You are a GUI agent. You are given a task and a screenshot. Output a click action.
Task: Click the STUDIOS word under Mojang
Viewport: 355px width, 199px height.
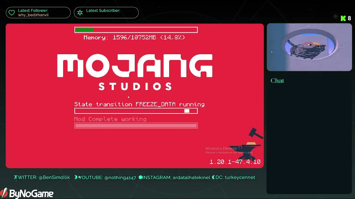135,87
